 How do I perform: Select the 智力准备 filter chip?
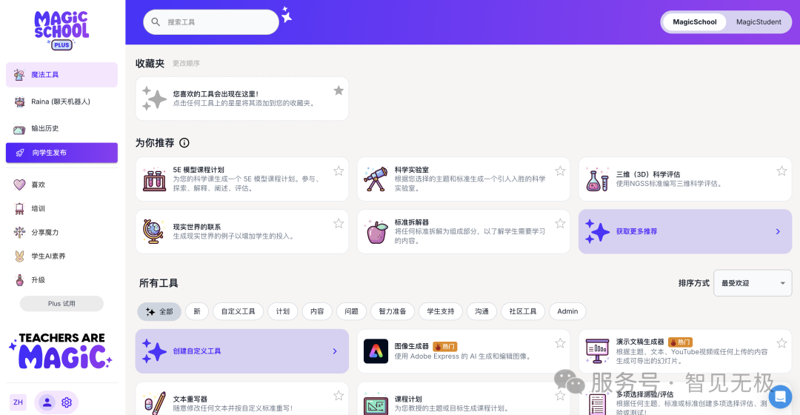pyautogui.click(x=393, y=311)
